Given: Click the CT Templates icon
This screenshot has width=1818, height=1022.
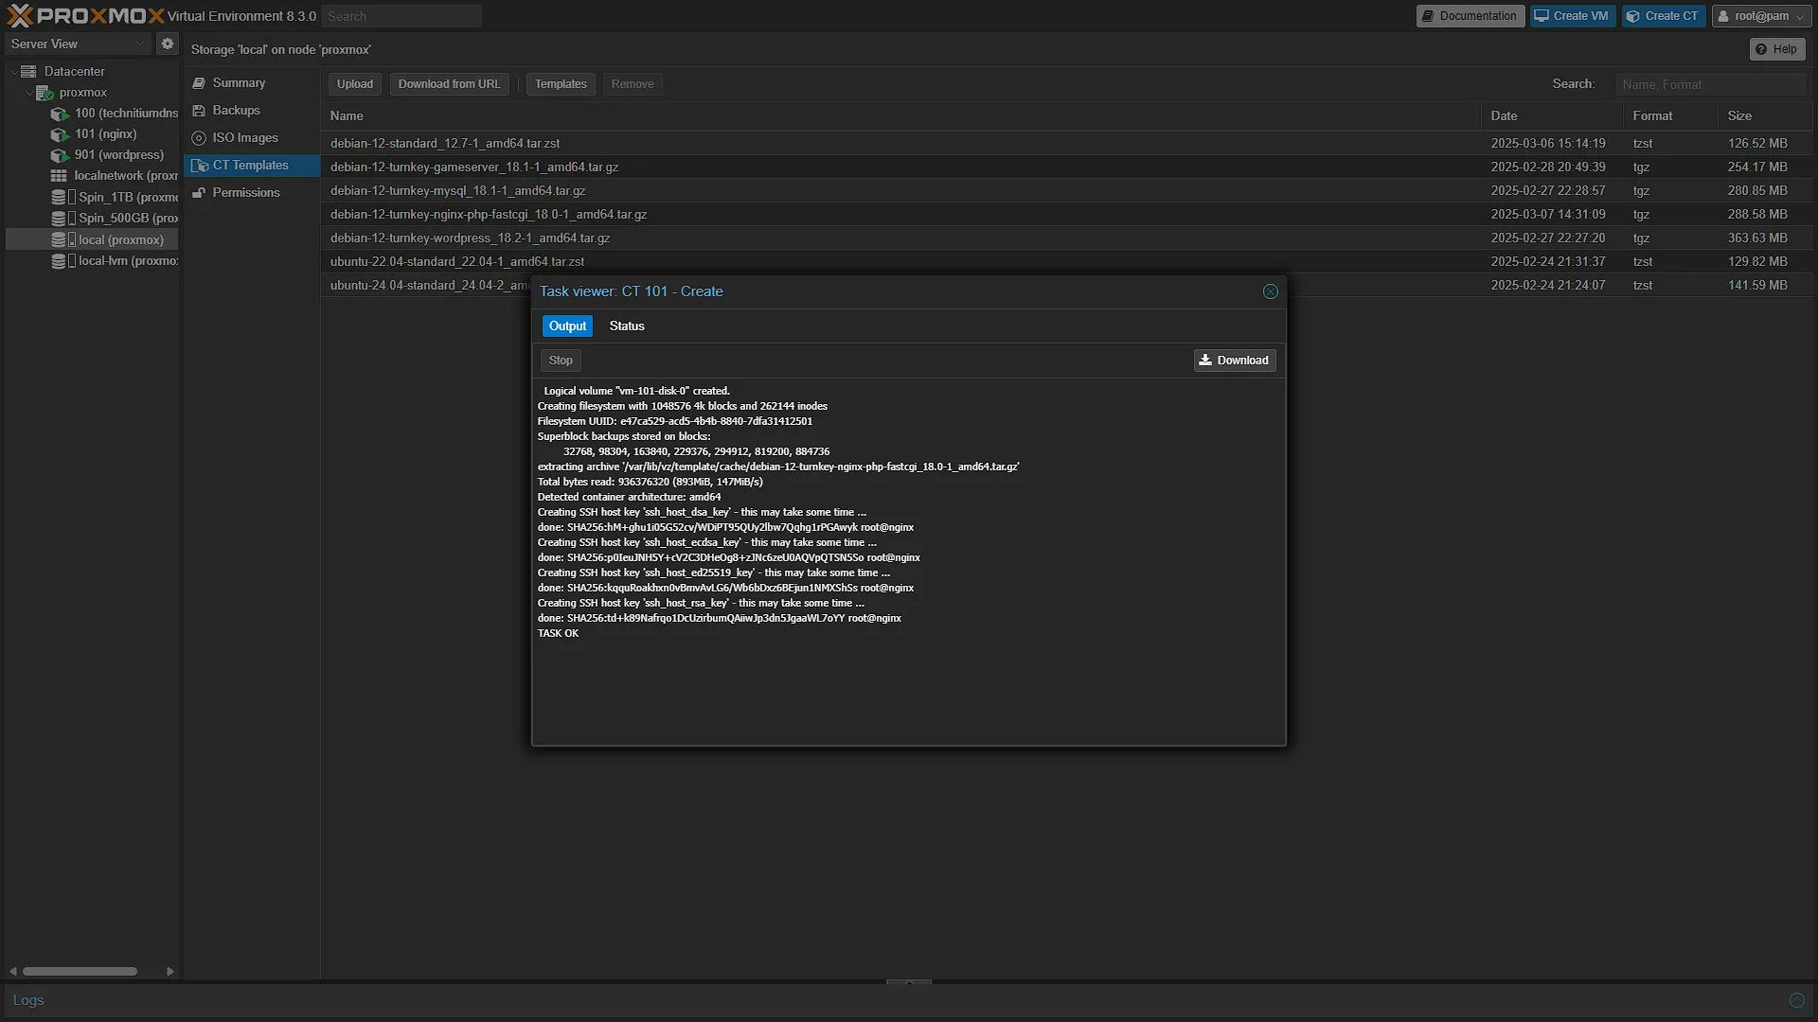Looking at the screenshot, I should click(x=200, y=166).
